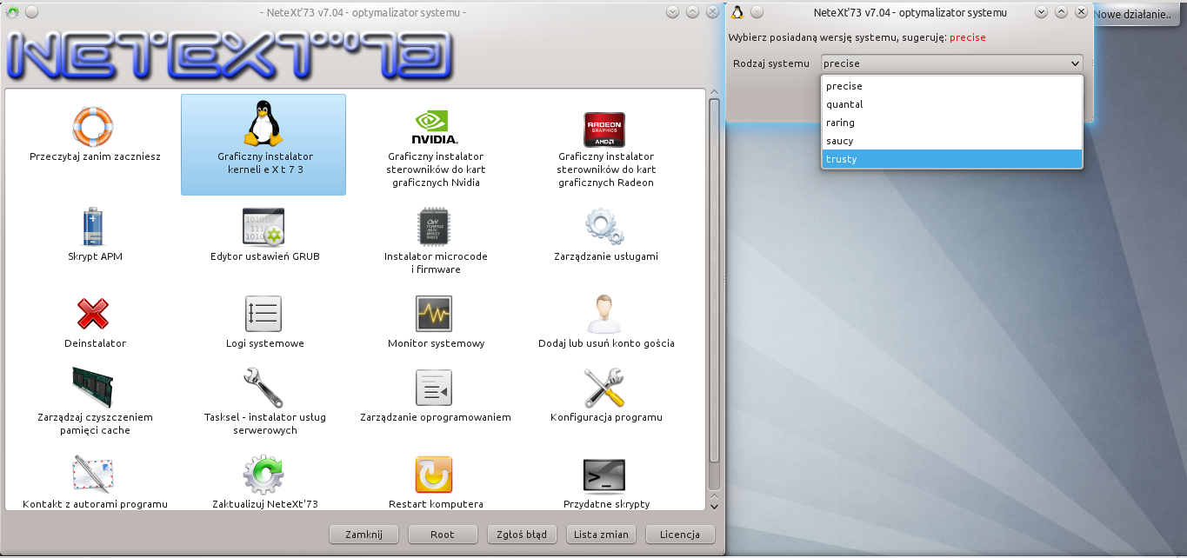The width and height of the screenshot is (1187, 558).
Task: Open Konfiguracja programu tools icon
Action: (x=605, y=387)
